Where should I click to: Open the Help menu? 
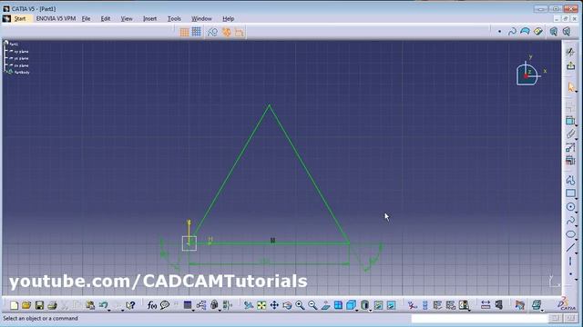coord(229,18)
